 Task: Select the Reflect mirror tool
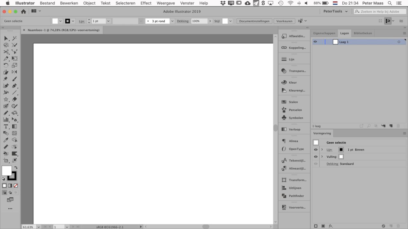click(x=14, y=72)
